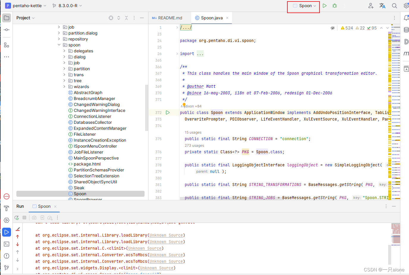Open Project panel options menu
This screenshot has height=275, width=409.
coord(134,18)
